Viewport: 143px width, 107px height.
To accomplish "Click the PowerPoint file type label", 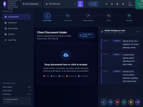I will 71,76.
